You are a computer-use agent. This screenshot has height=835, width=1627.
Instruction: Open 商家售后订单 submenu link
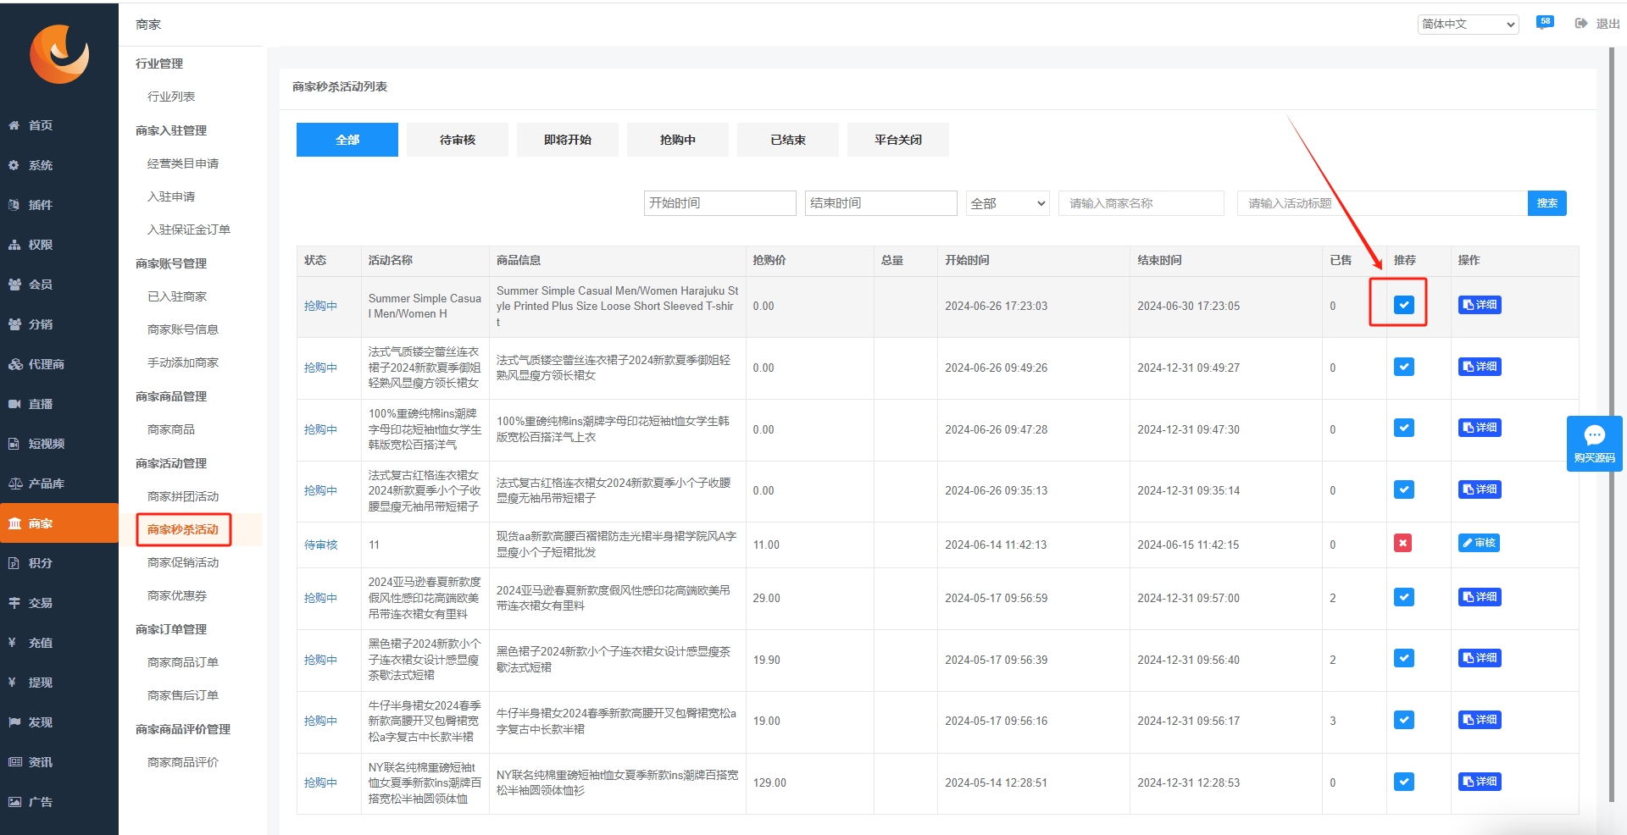tap(183, 695)
